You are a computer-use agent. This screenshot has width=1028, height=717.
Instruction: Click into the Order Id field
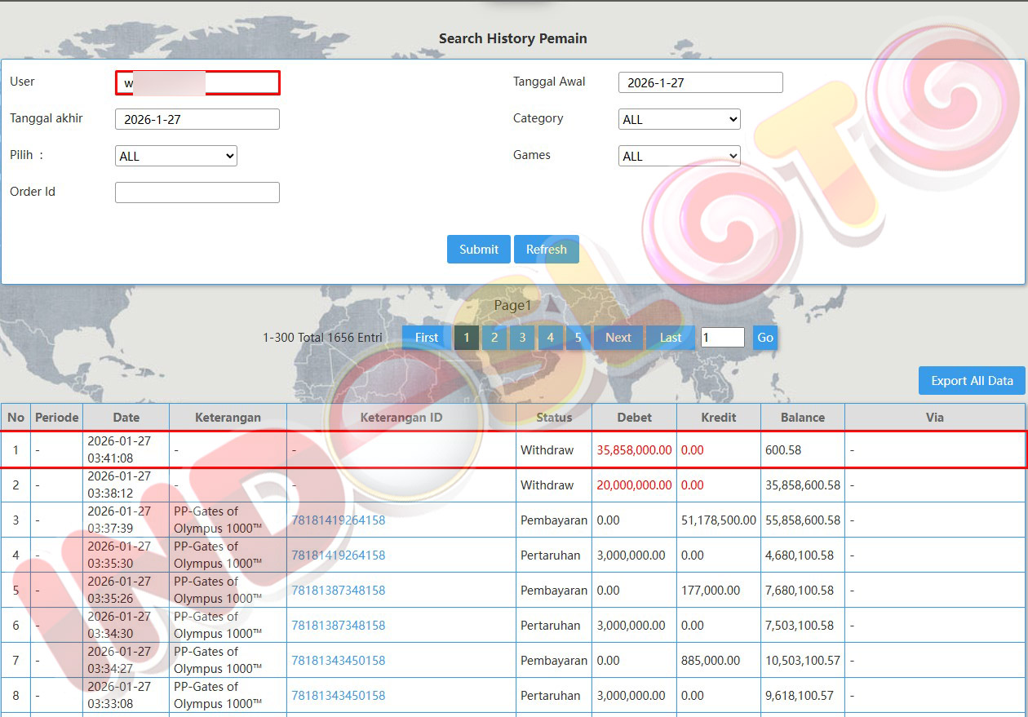point(197,193)
